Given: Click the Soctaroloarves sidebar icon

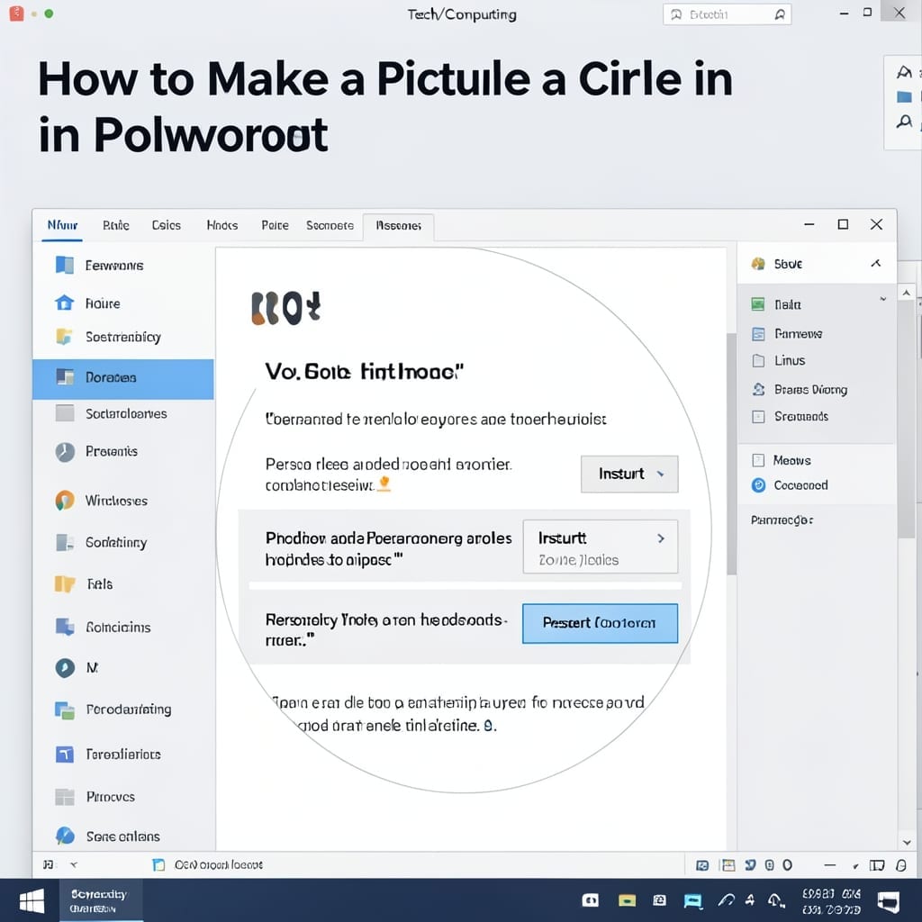Looking at the screenshot, I should point(65,413).
